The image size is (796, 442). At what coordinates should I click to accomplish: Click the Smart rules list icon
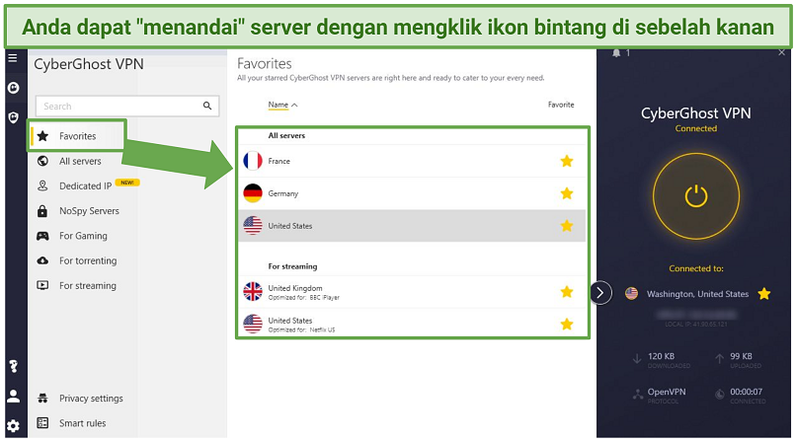[x=43, y=422]
